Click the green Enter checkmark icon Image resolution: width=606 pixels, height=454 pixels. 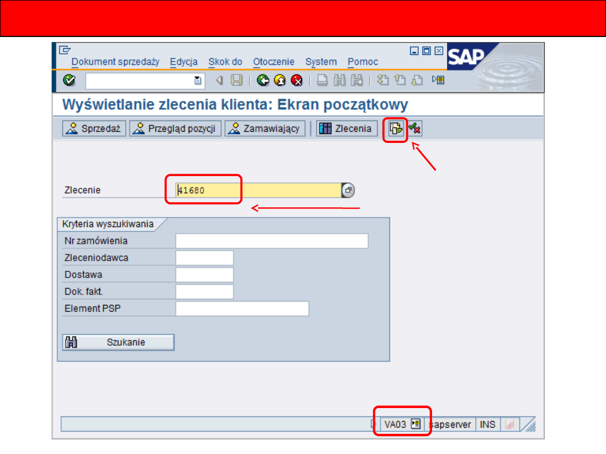point(70,80)
